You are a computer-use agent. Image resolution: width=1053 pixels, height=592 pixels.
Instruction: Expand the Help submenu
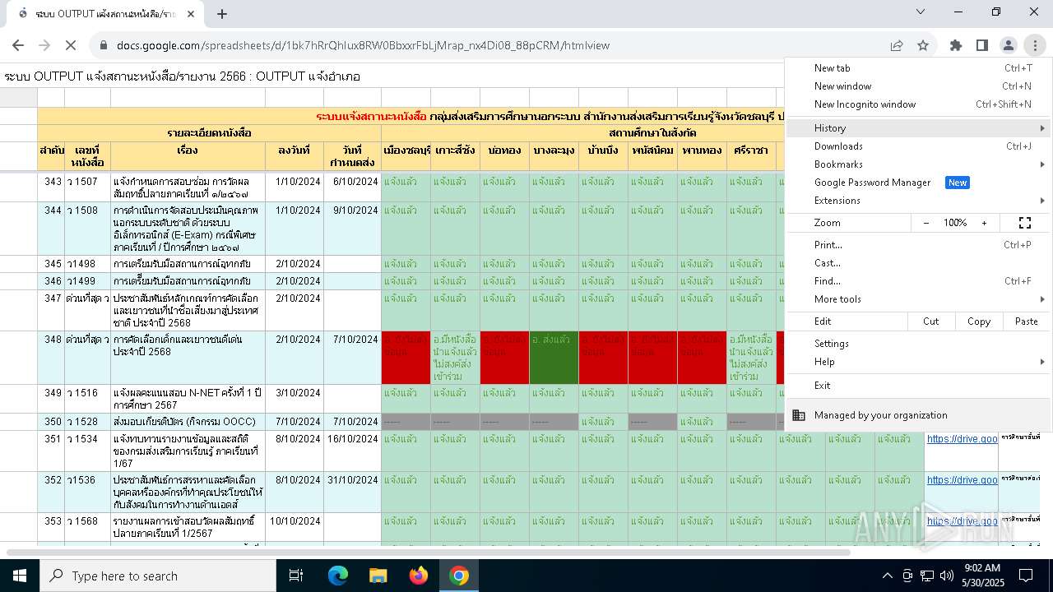click(x=917, y=362)
